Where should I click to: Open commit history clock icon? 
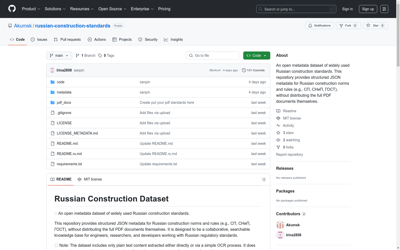click(244, 70)
